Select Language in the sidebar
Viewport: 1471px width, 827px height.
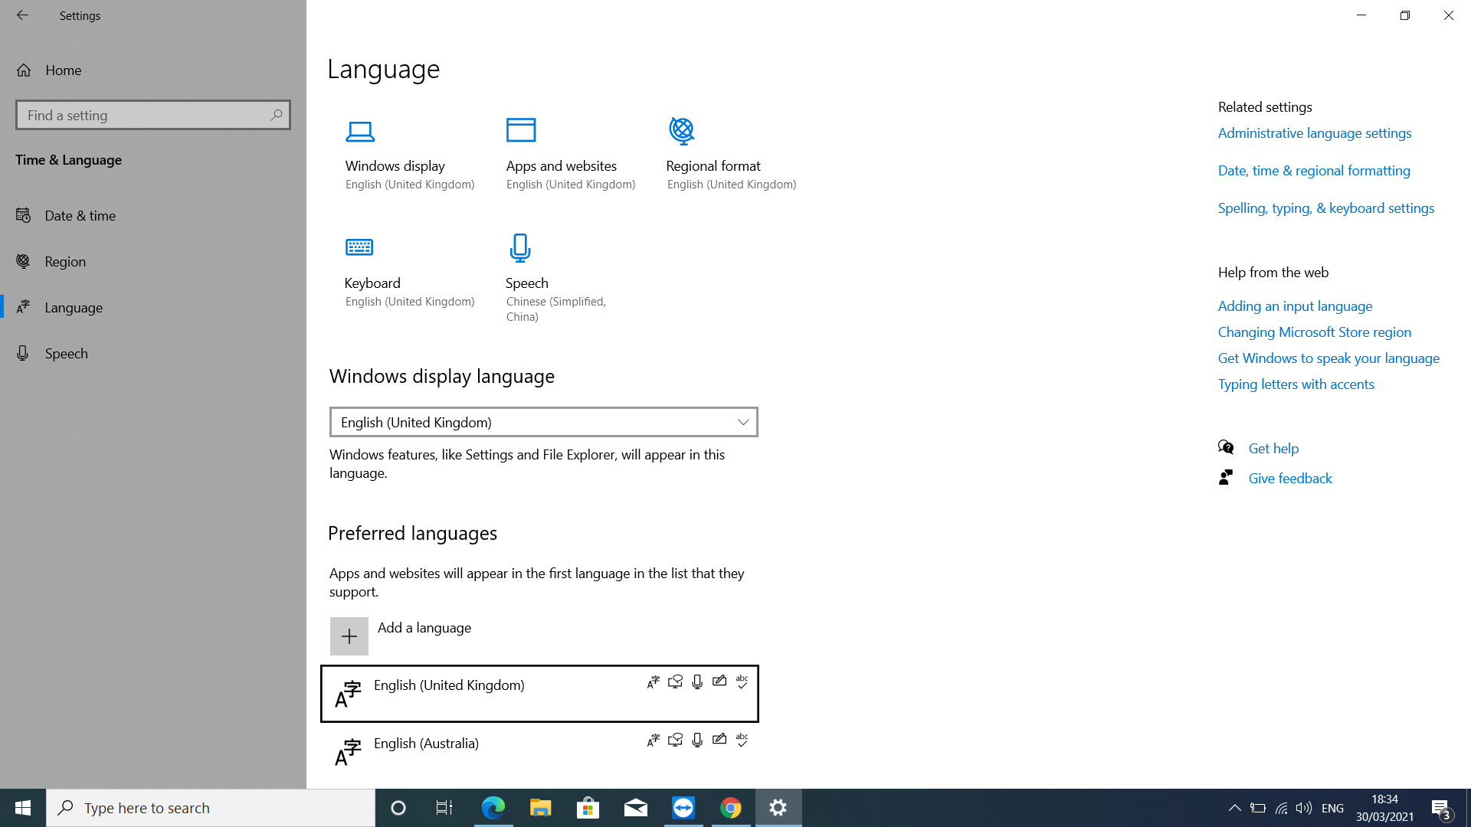[153, 308]
